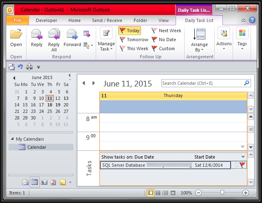Image resolution: width=262 pixels, height=203 pixels.
Task: Collapse the navigation pane with the chevron
Action: click(x=70, y=75)
